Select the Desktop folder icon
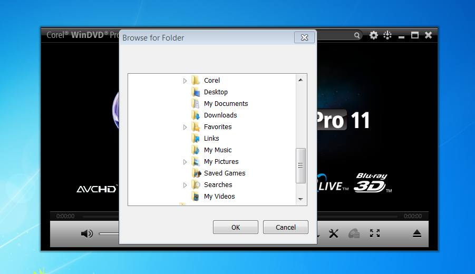This screenshot has height=274, width=475. [196, 92]
